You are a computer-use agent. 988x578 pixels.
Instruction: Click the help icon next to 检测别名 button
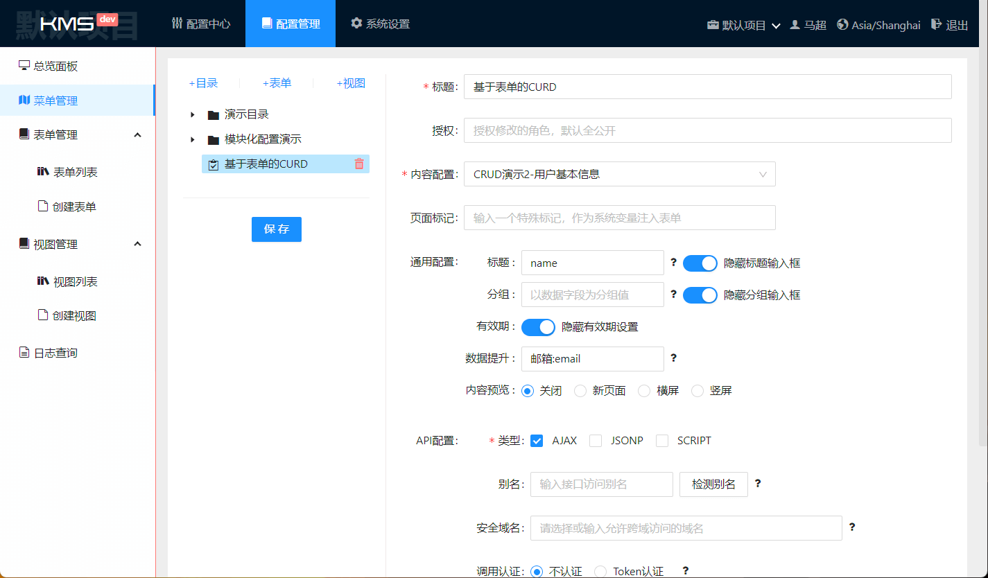(758, 484)
